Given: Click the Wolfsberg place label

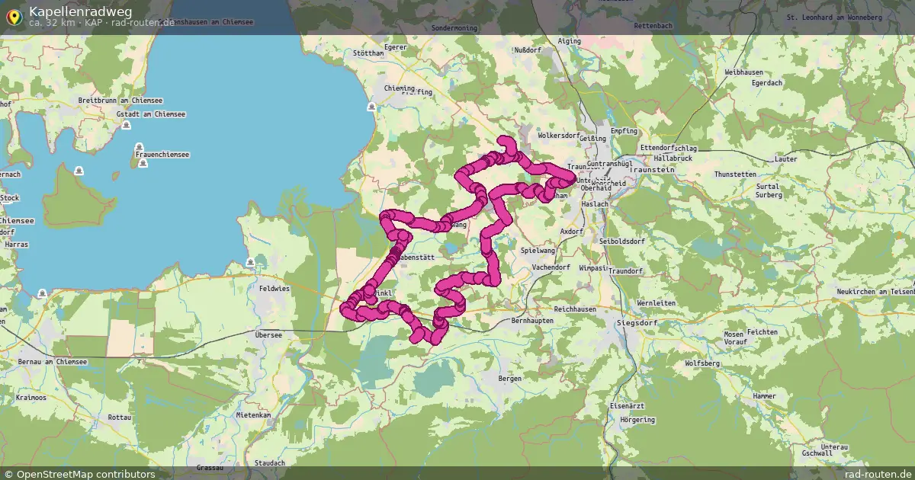Looking at the screenshot, I should (702, 363).
